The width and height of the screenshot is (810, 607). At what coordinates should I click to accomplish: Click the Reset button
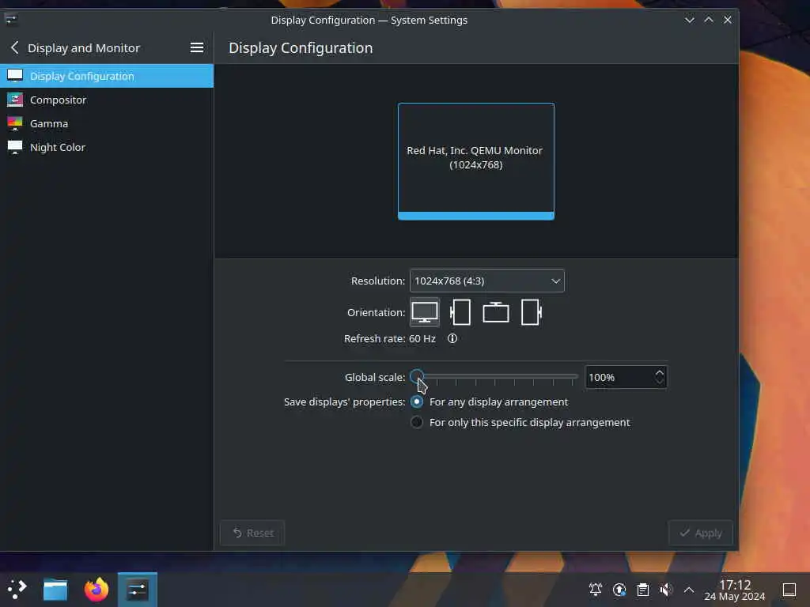[252, 533]
